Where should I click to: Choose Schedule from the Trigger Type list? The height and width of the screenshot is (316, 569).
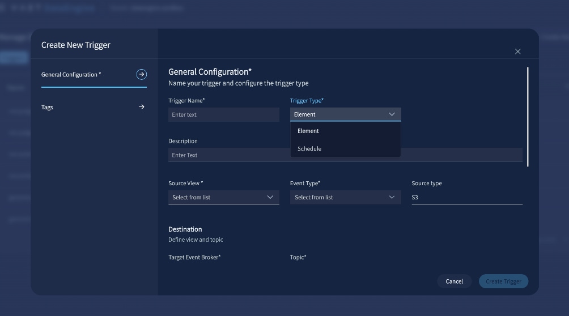click(x=345, y=149)
